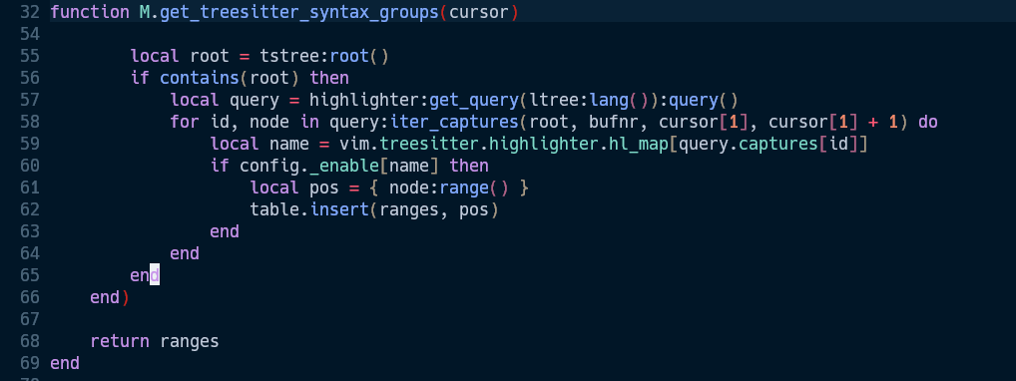Click 'then' keyword on line 60
This screenshot has height=381, width=1016.
(469, 166)
